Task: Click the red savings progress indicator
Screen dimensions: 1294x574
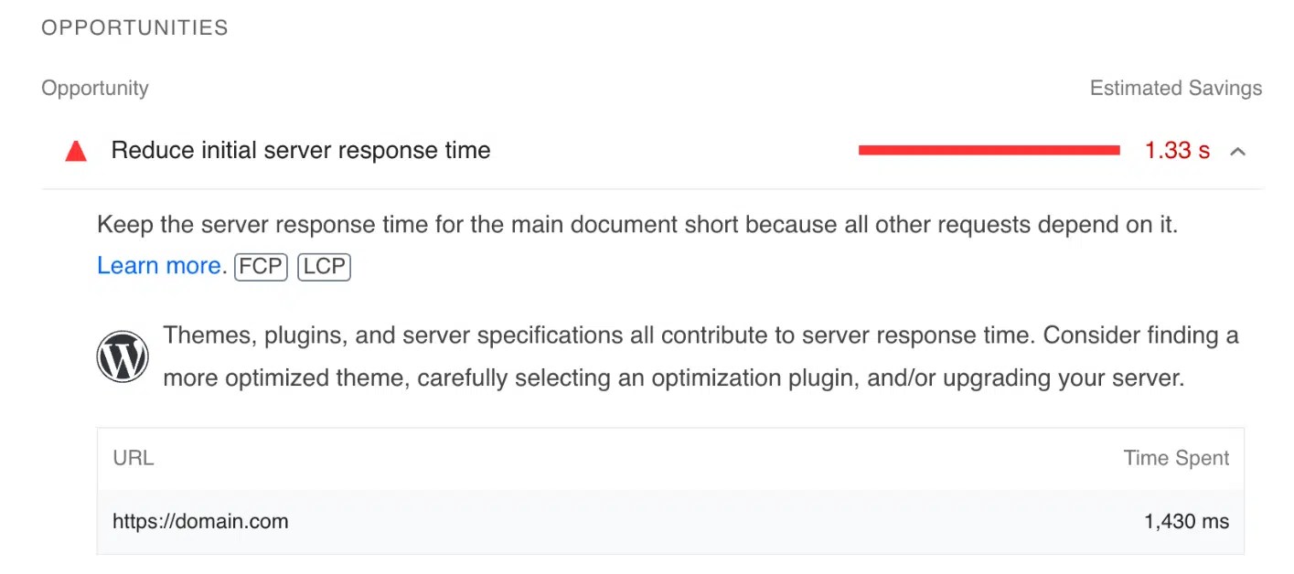Action: (990, 149)
